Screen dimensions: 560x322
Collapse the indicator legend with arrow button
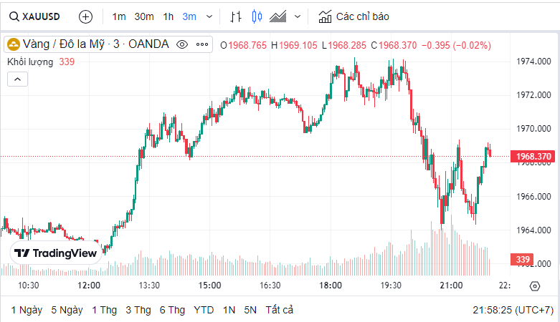pos(17,79)
